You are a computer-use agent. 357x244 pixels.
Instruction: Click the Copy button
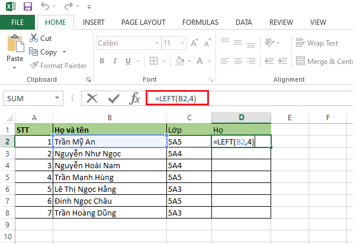coord(43,52)
